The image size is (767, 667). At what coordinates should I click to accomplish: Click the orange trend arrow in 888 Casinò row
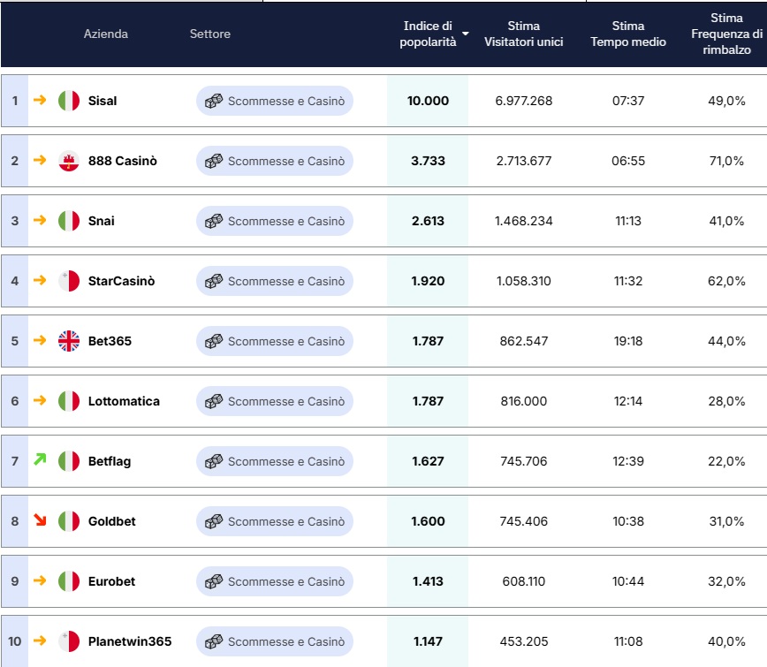click(x=40, y=160)
